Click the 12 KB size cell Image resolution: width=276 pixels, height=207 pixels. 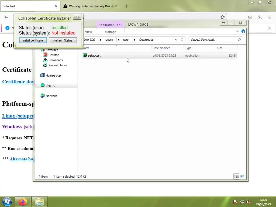point(232,56)
